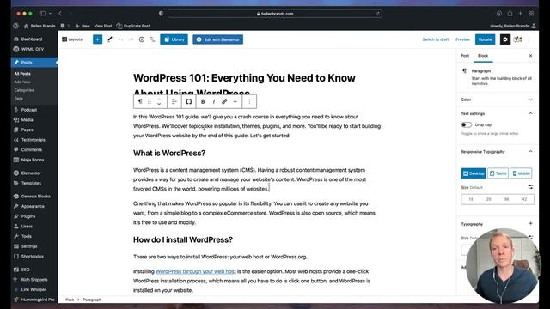Choose font size preset 13
The width and height of the screenshot is (550, 309).
471,199
